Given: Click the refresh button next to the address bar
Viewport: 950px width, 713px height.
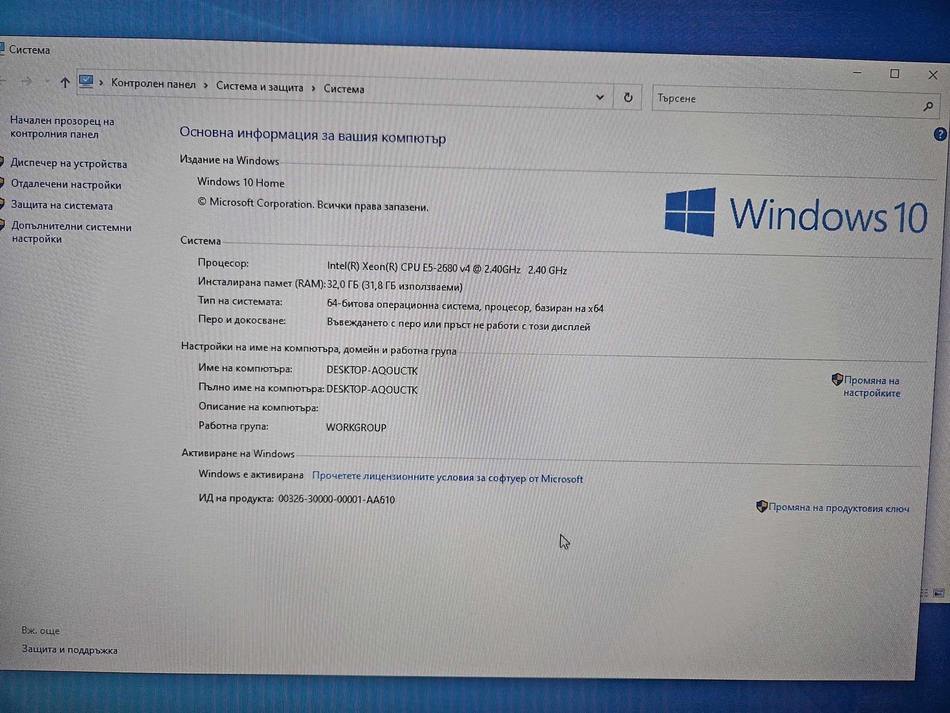Looking at the screenshot, I should [628, 97].
